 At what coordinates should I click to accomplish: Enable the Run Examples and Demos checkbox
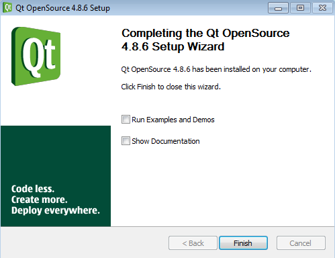[x=126, y=120]
